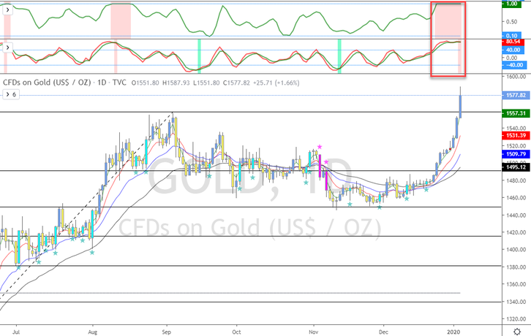Click the C1577.82 close value
531x336 pixels.
[x=236, y=83]
